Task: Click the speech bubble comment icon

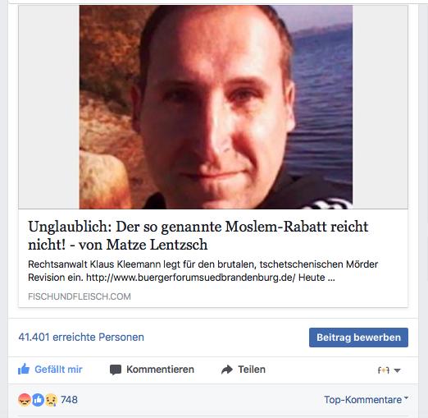Action: pyautogui.click(x=116, y=370)
